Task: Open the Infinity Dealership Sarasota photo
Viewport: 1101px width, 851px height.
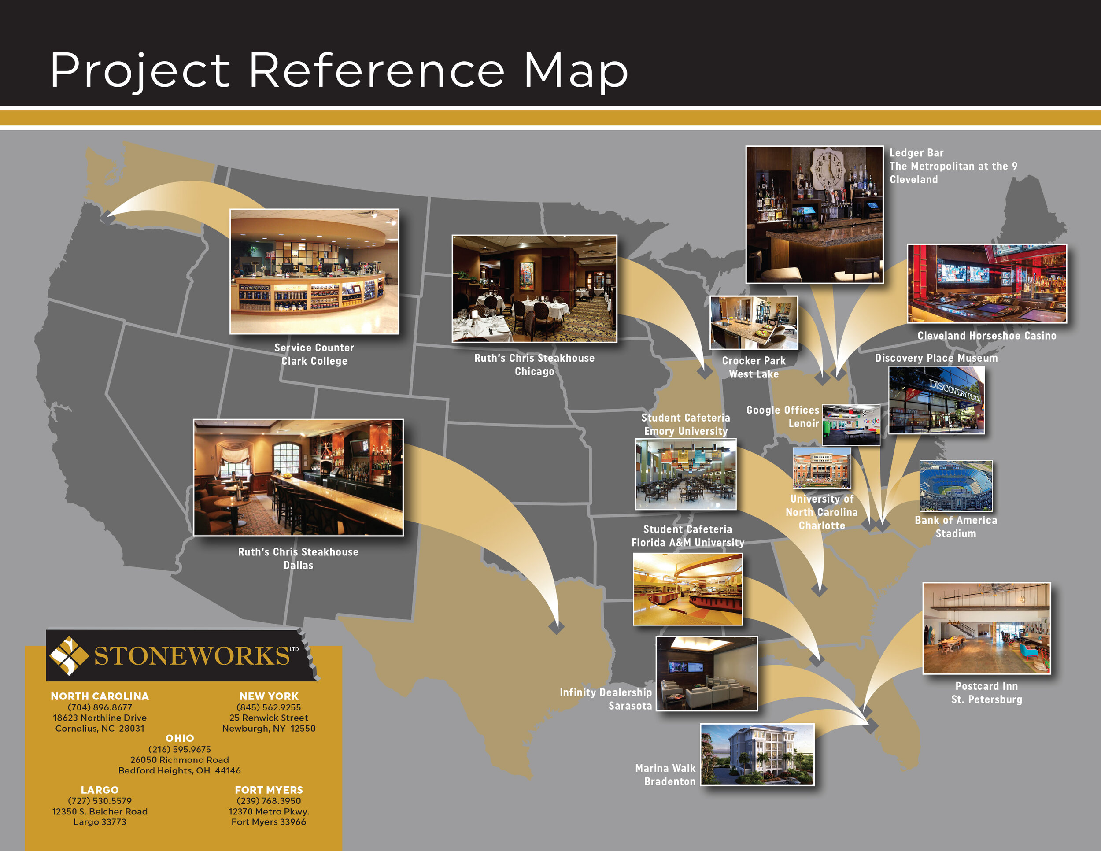Action: click(706, 673)
